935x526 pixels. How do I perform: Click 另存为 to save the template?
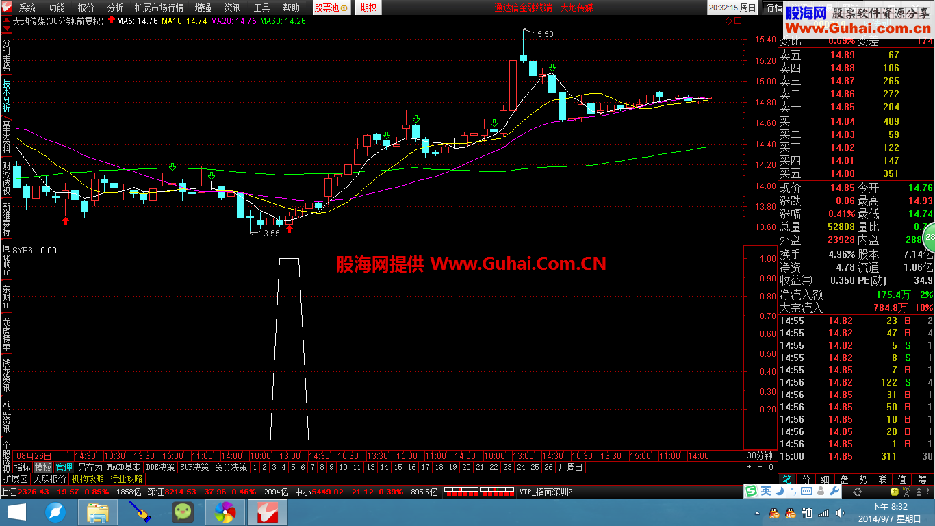[90, 467]
